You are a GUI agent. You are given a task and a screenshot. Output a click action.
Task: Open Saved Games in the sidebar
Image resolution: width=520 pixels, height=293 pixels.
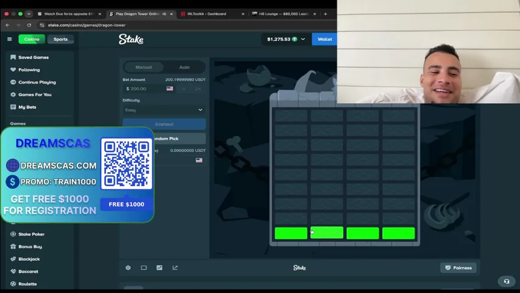click(x=34, y=57)
